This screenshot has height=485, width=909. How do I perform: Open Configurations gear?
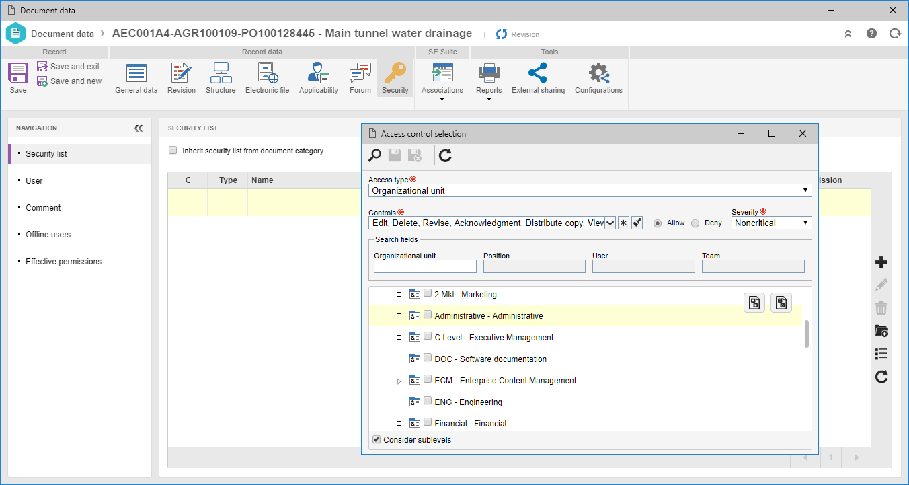[x=598, y=78]
